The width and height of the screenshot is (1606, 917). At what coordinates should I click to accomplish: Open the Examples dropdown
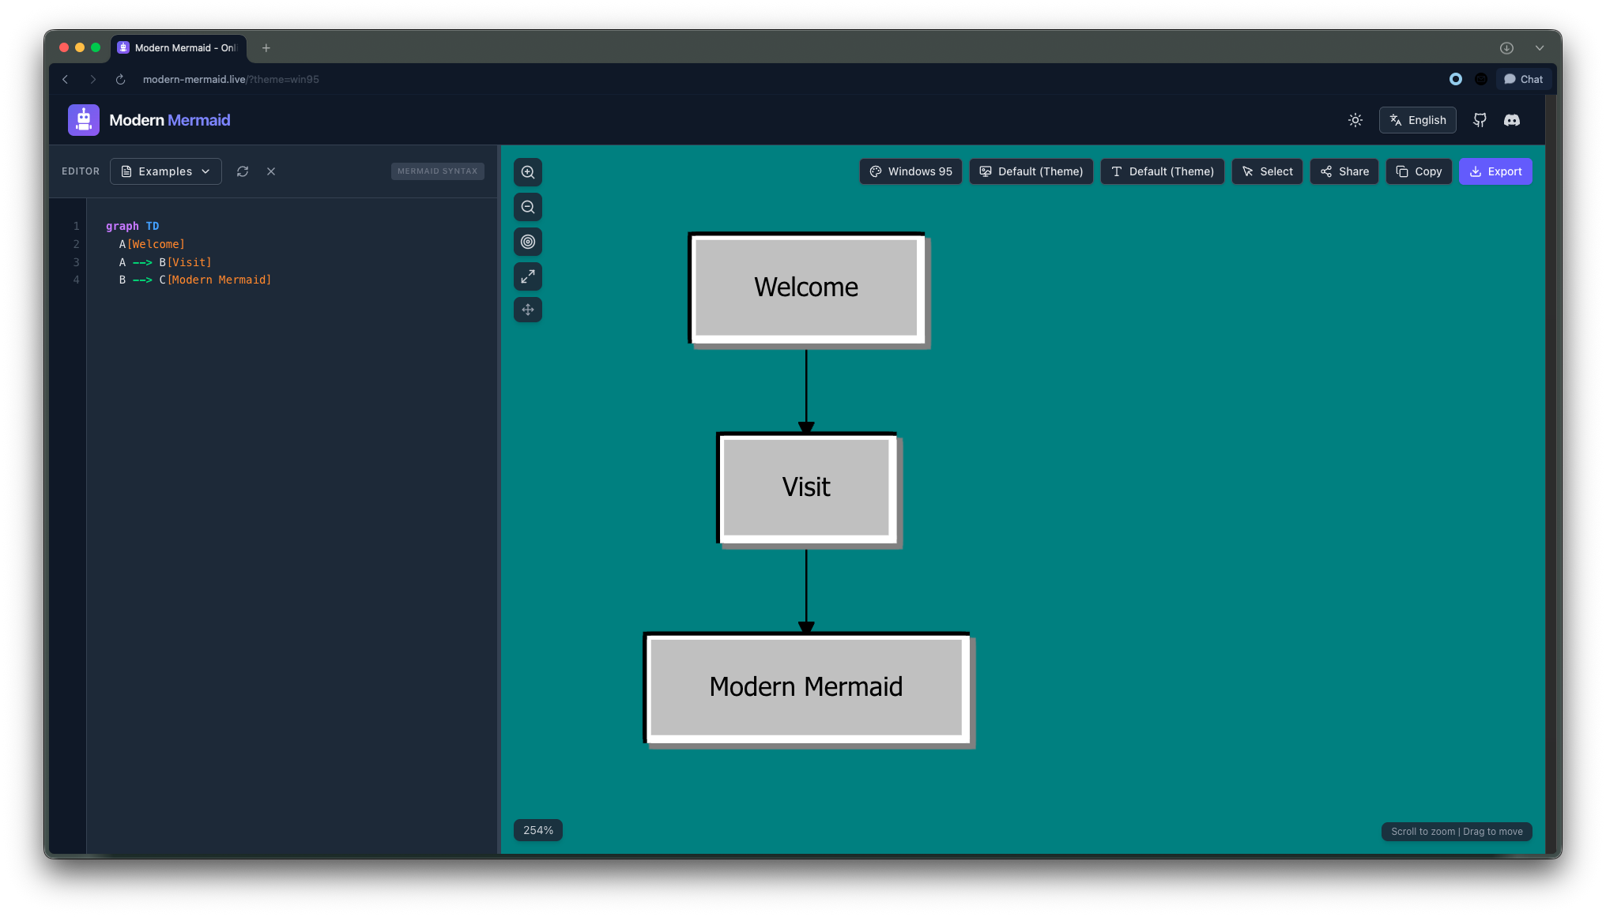[166, 171]
